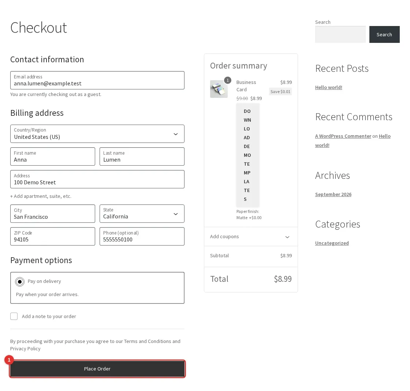This screenshot has width=410, height=391.
Task: Open the State dropdown showing California
Action: point(142,214)
